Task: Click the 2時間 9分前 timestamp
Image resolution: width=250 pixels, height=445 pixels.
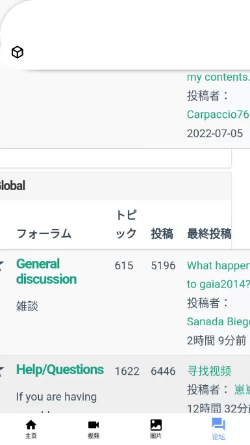Action: (x=216, y=340)
